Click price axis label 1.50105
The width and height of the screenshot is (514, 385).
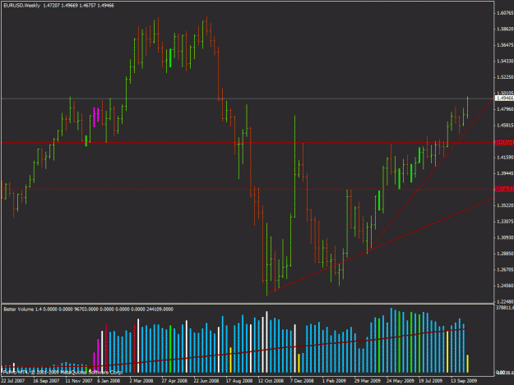[x=505, y=94]
